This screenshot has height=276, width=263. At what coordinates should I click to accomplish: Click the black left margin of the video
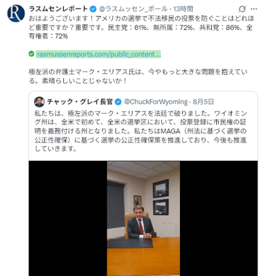pyautogui.click(x=68, y=219)
